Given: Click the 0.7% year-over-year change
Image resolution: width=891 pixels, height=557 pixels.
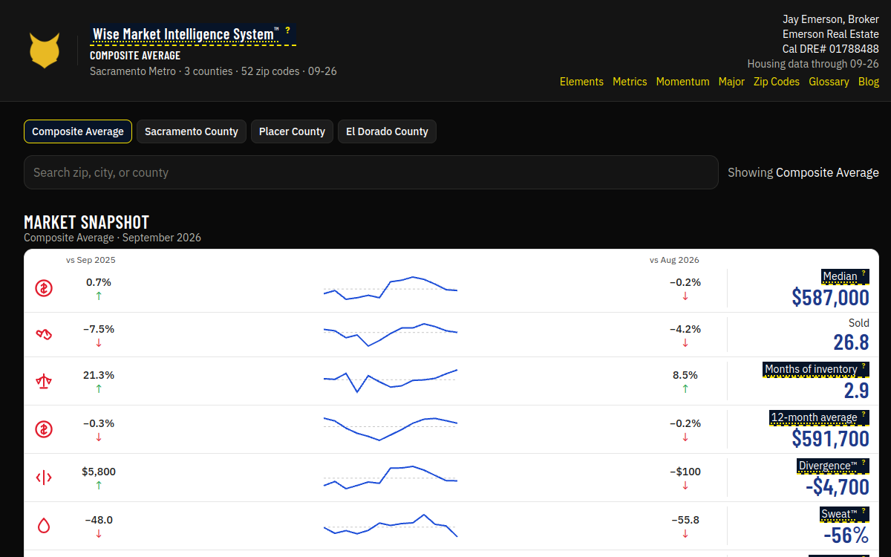Looking at the screenshot, I should (x=99, y=282).
